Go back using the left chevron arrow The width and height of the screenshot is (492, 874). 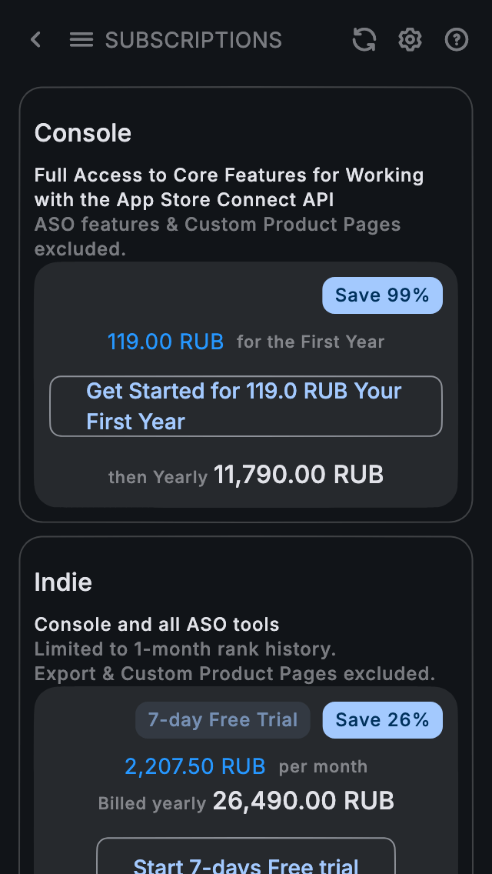click(x=35, y=40)
